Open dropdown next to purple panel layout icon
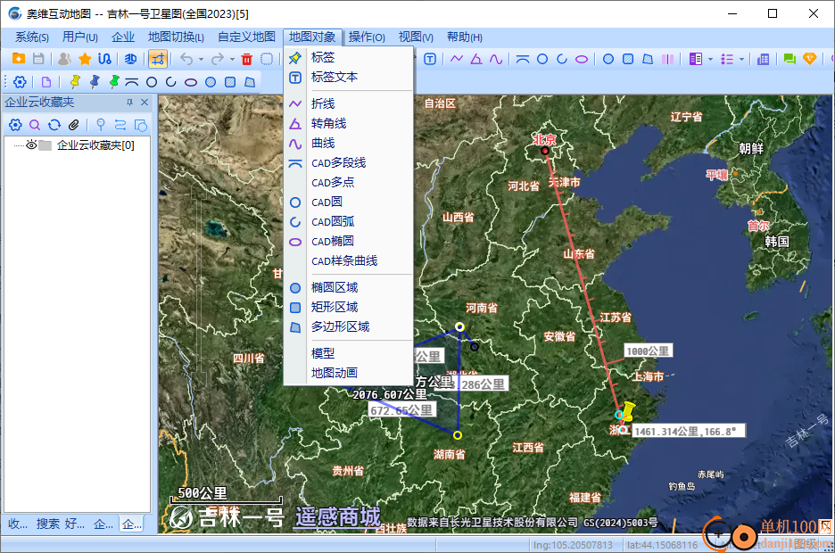This screenshot has height=553, width=835. pyautogui.click(x=710, y=60)
